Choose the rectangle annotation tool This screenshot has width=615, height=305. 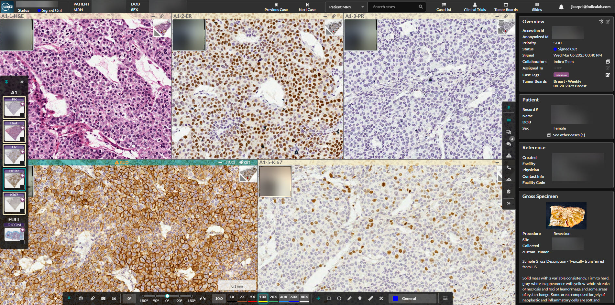point(329,299)
